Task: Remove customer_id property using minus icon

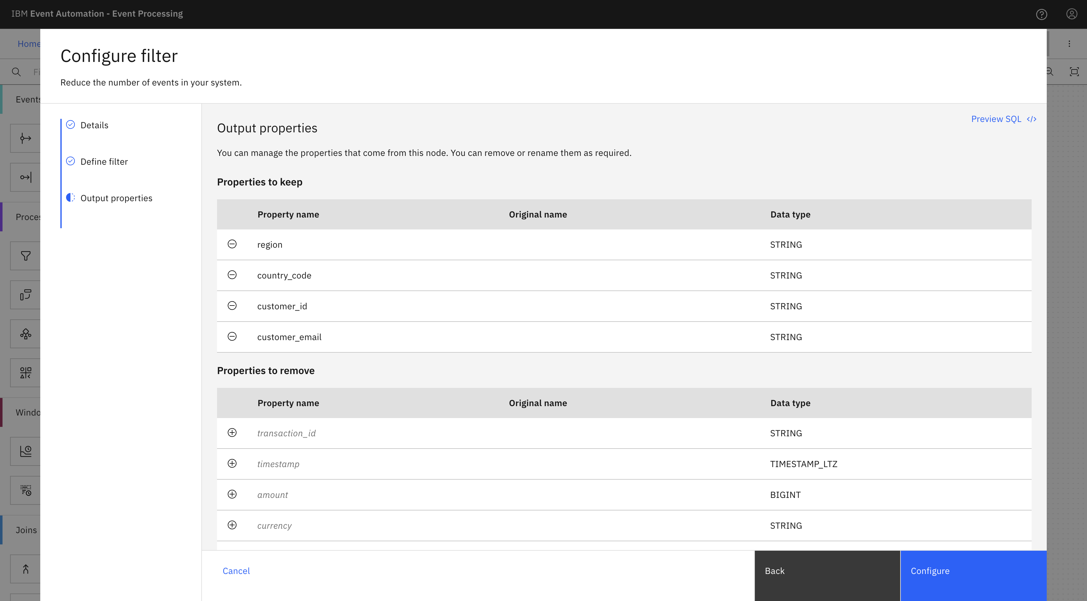Action: tap(232, 306)
